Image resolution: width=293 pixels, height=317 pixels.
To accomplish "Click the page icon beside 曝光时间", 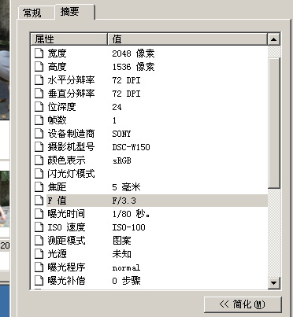I will (39, 214).
